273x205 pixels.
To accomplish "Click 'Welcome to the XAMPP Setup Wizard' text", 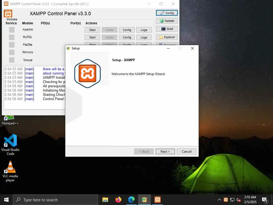I will tap(138, 74).
